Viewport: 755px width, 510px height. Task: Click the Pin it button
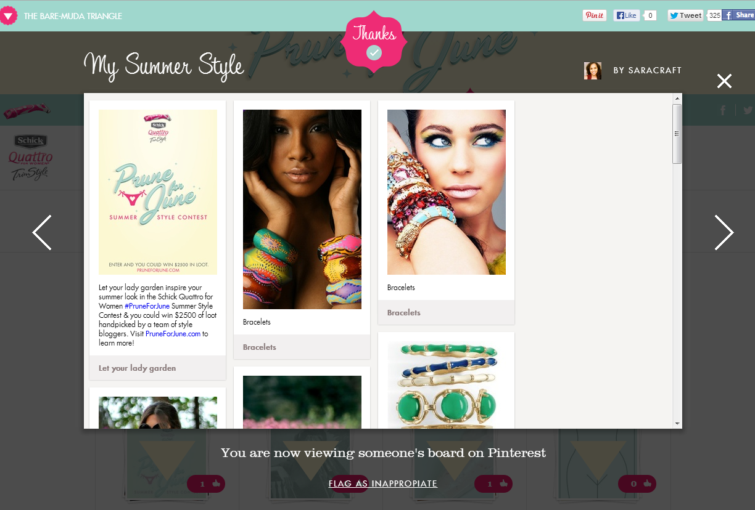click(595, 15)
